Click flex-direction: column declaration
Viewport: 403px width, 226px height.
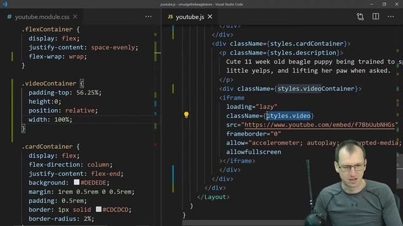71,164
